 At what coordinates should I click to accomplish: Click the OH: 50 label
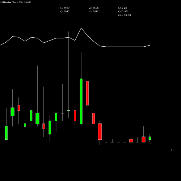123,12
